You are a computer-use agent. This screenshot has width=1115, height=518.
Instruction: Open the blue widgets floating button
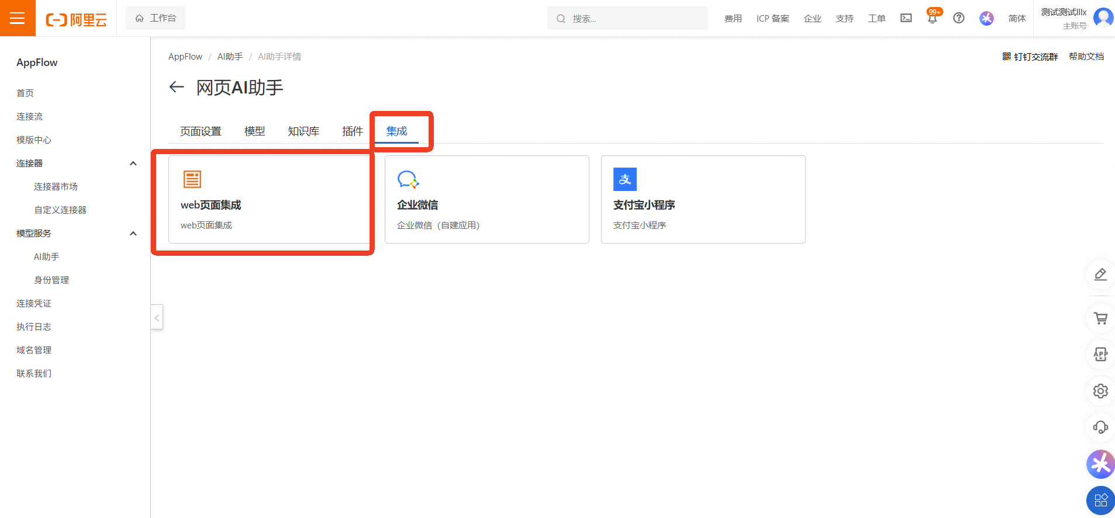point(1100,500)
